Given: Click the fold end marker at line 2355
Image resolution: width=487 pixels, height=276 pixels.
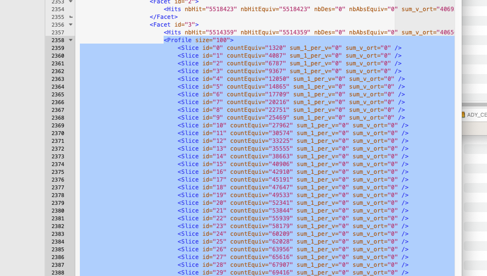Looking at the screenshot, I should tap(71, 17).
